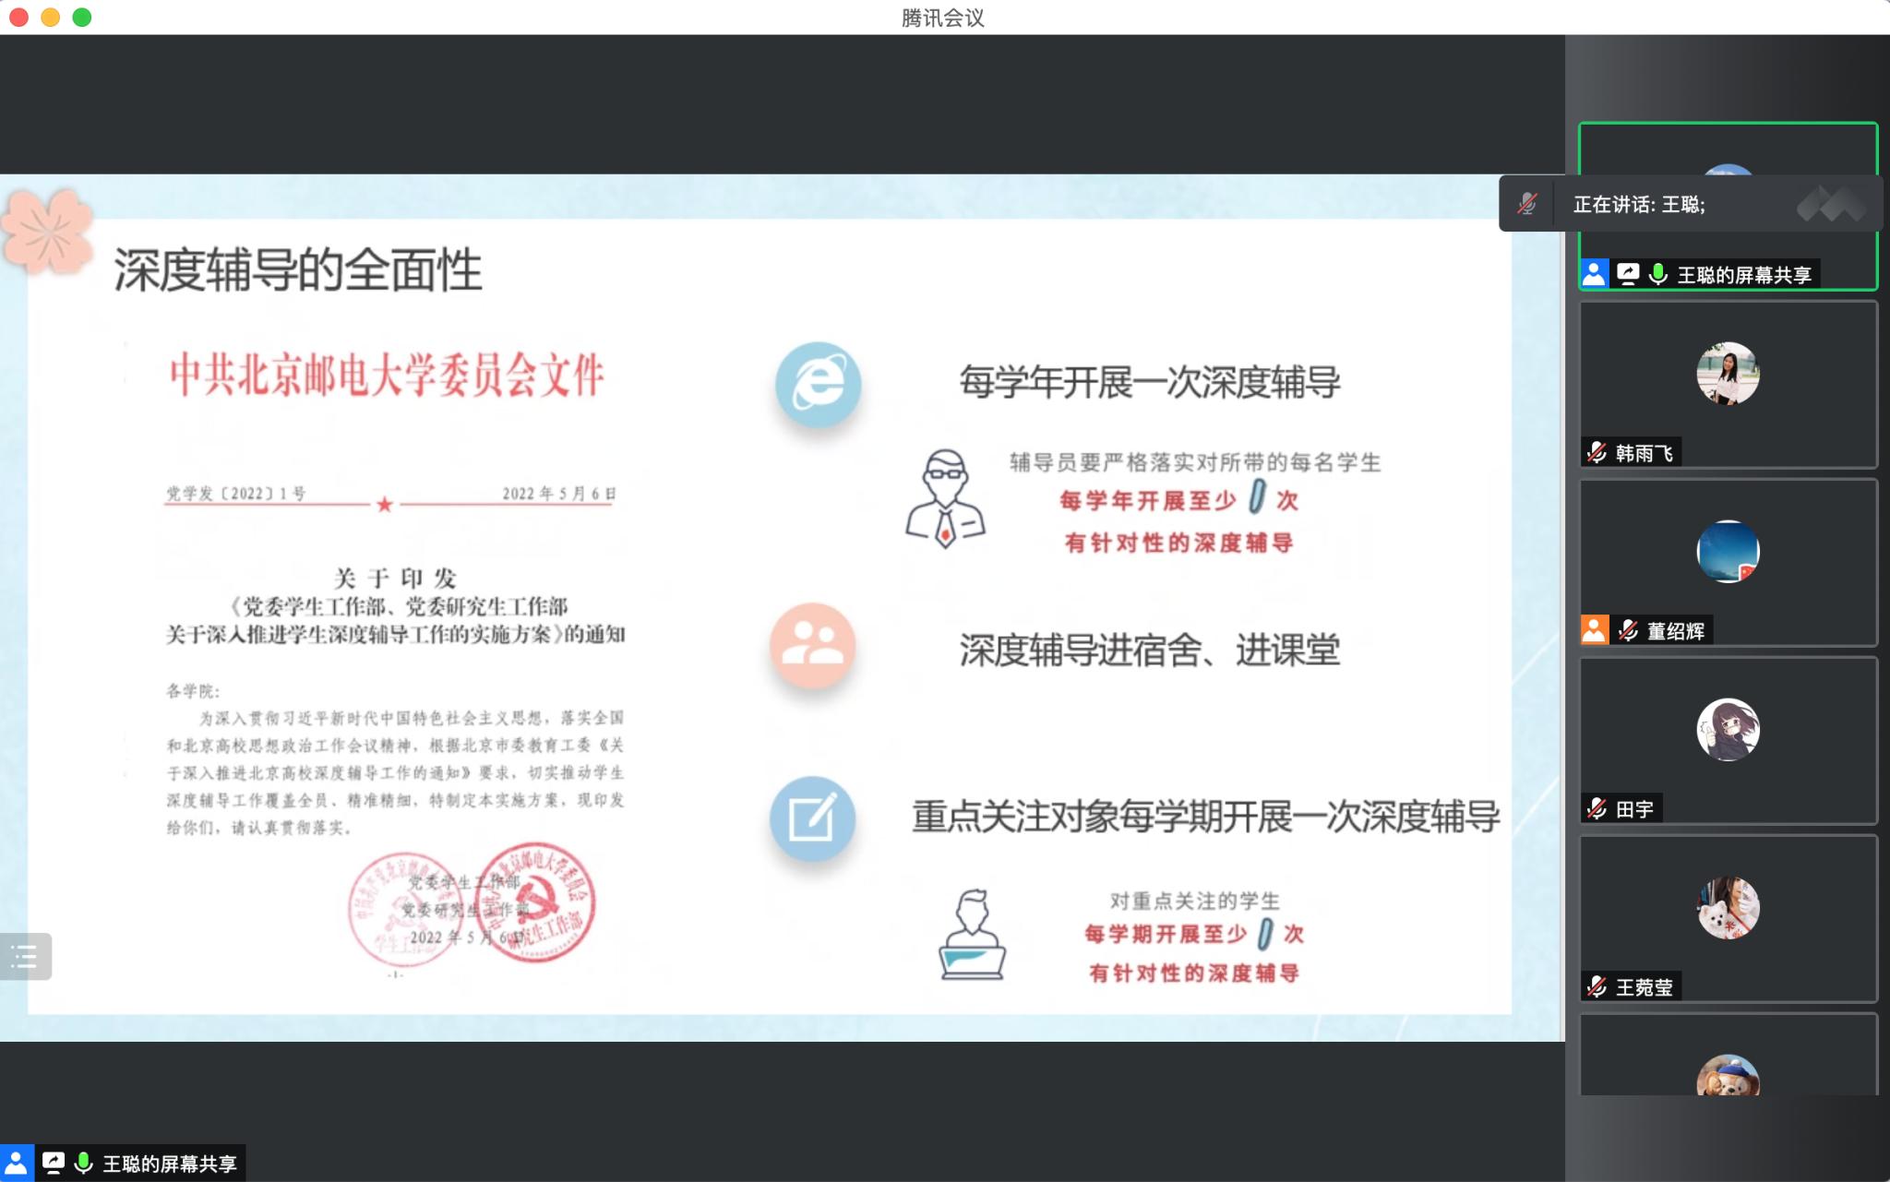1890x1182 pixels.
Task: Click participant name '田宇'
Action: pyautogui.click(x=1634, y=809)
